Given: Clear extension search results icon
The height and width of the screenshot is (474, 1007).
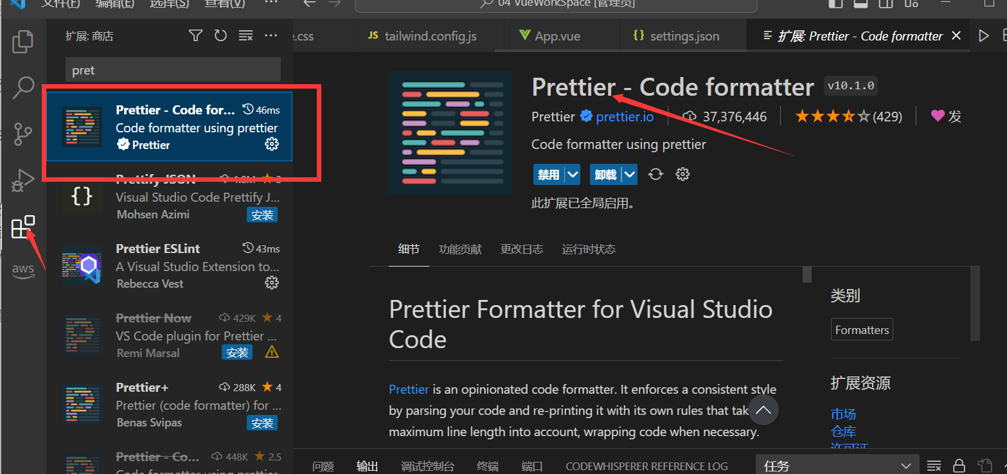Looking at the screenshot, I should click(x=245, y=35).
